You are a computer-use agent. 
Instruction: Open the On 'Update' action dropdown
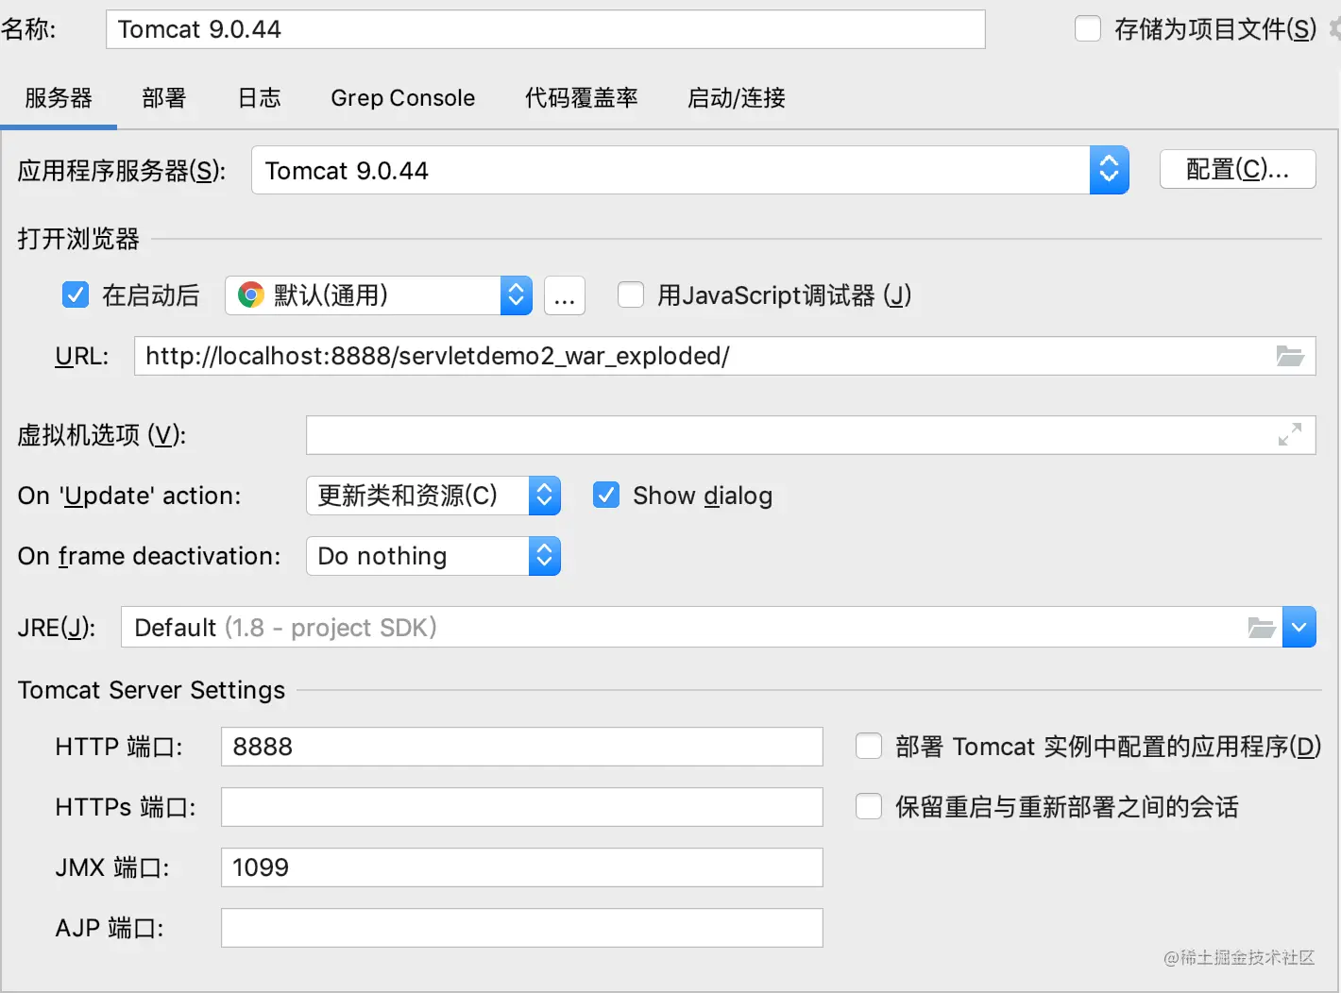(x=433, y=496)
